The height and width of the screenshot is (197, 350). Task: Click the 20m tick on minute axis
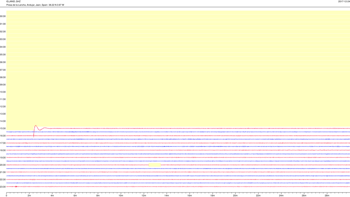click(x=235, y=196)
